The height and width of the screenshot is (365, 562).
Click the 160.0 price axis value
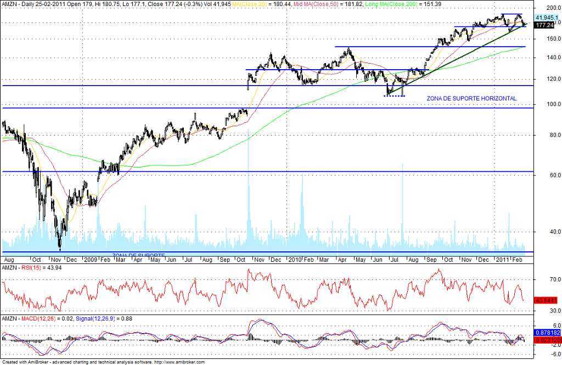click(x=553, y=39)
